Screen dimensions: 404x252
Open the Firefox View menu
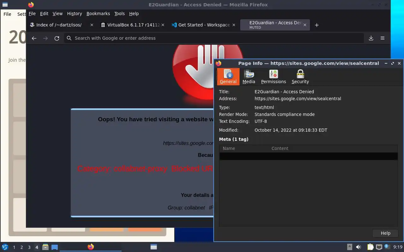pyautogui.click(x=57, y=14)
